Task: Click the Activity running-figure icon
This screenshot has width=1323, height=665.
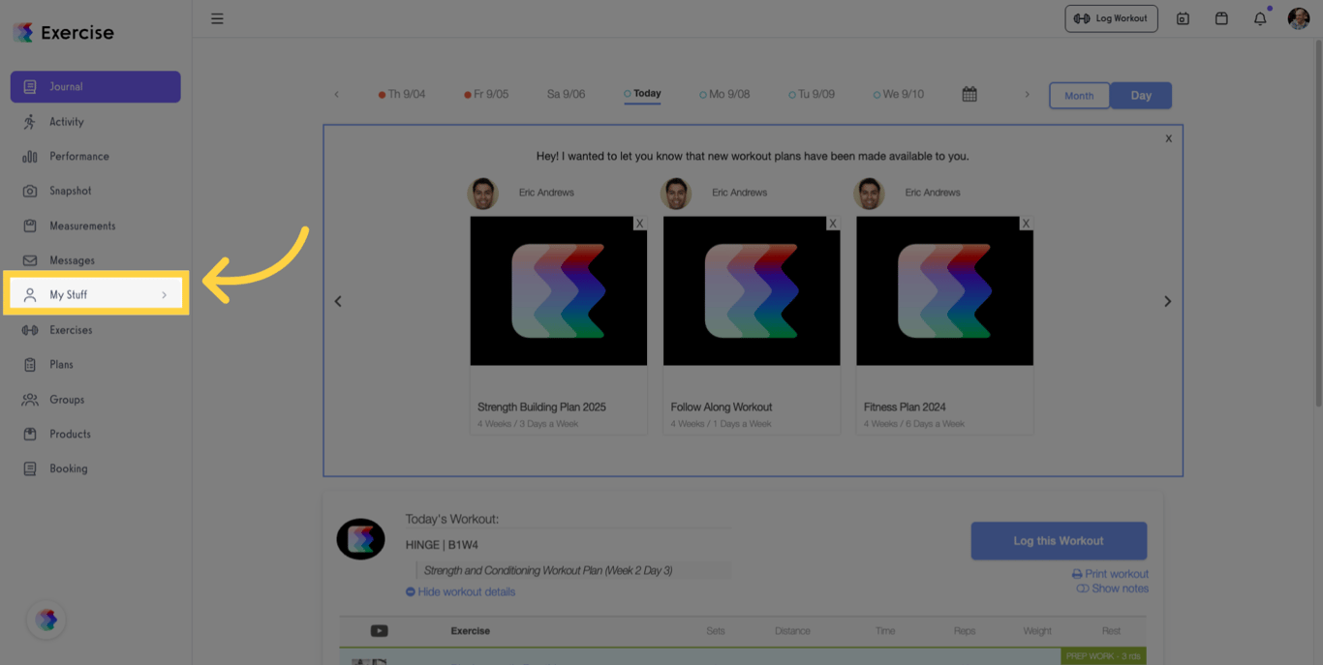Action: point(30,122)
